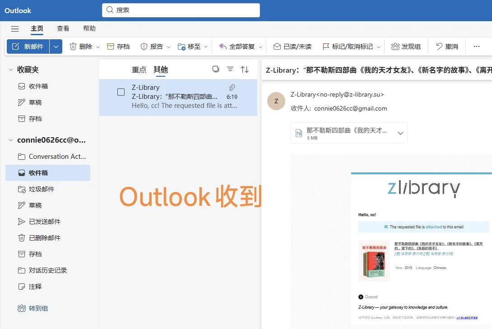
Task: Open the Conversation Act... folder
Action: (48, 157)
